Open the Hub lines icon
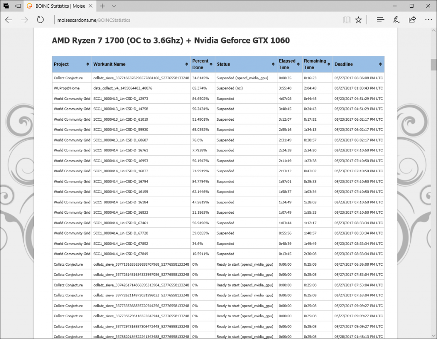 380,20
